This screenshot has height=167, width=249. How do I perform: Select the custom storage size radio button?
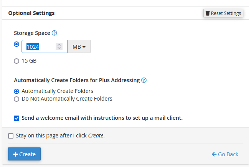coord(16,44)
